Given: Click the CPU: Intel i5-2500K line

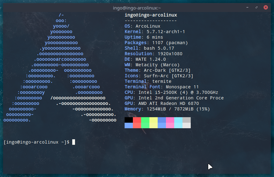Looking at the screenshot, I should click(171, 92).
